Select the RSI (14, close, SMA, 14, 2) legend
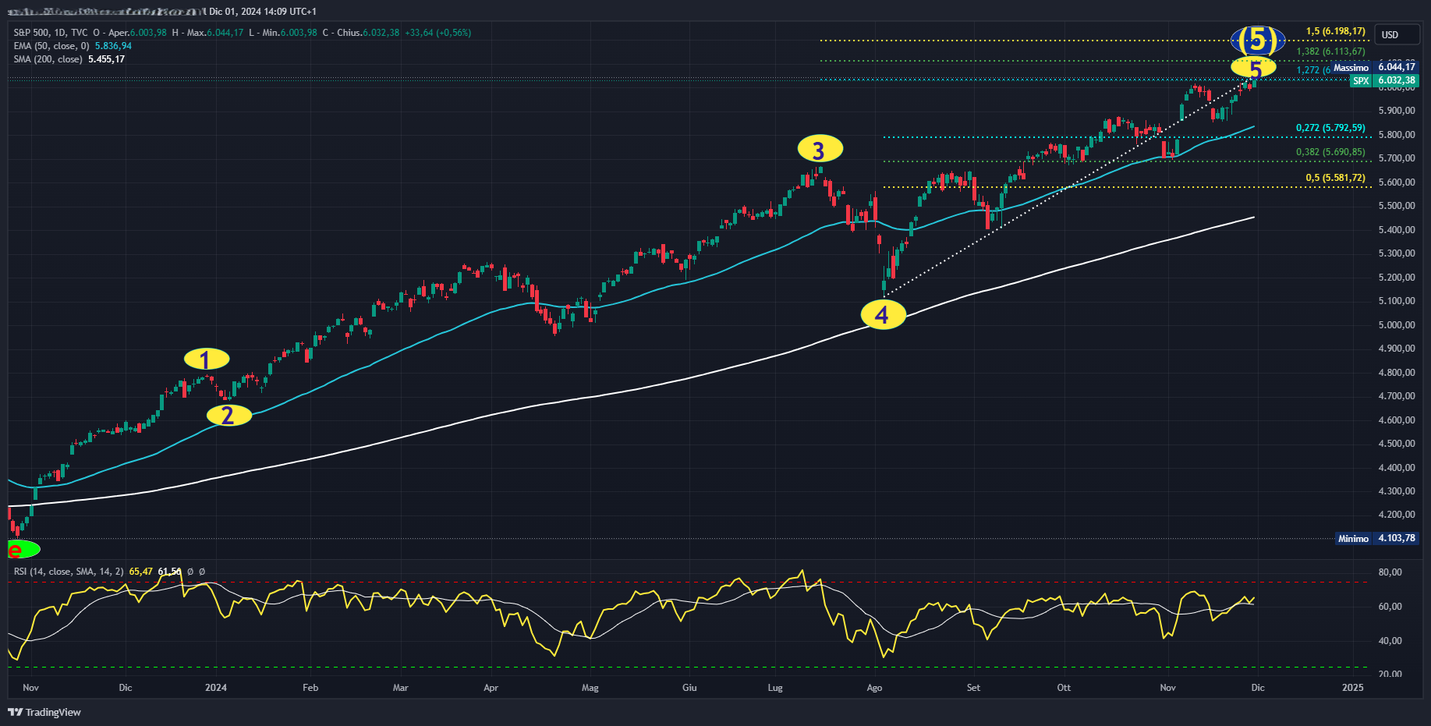Image resolution: width=1431 pixels, height=726 pixels. [69, 572]
